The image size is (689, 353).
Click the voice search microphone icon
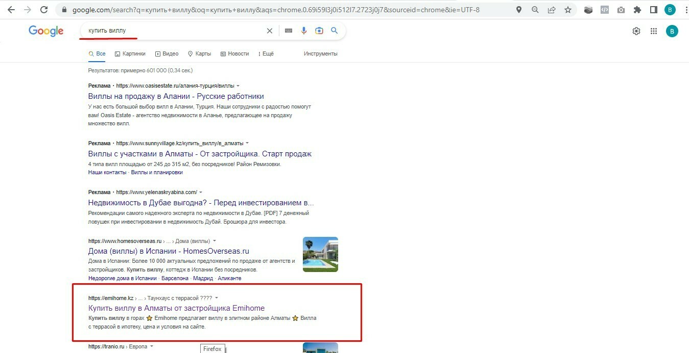coord(304,31)
